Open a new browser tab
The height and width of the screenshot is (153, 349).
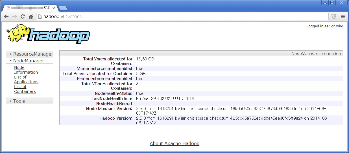tap(63, 8)
